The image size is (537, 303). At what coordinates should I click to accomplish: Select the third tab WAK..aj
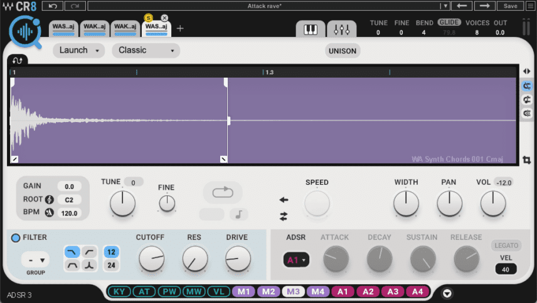pos(125,28)
